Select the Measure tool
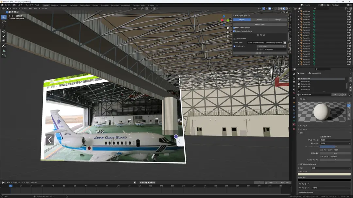Viewport: 353px width, 198px height. (x=4, y=51)
